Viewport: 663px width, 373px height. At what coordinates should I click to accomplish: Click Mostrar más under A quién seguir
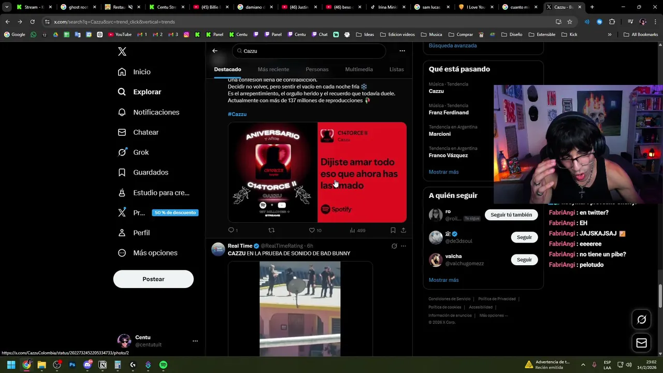[x=443, y=280]
